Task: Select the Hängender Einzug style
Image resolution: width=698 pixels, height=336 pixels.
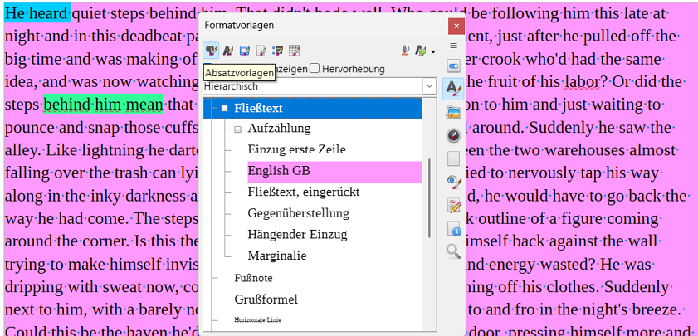Action: pyautogui.click(x=297, y=234)
